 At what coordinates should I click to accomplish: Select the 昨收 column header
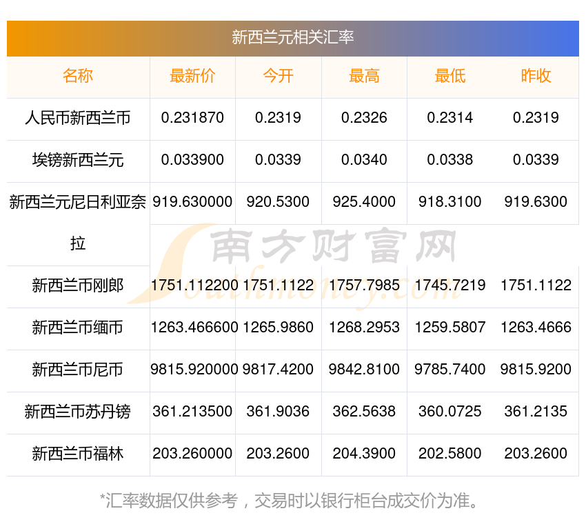click(536, 76)
